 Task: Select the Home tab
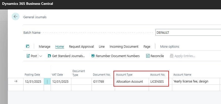tap(60, 46)
